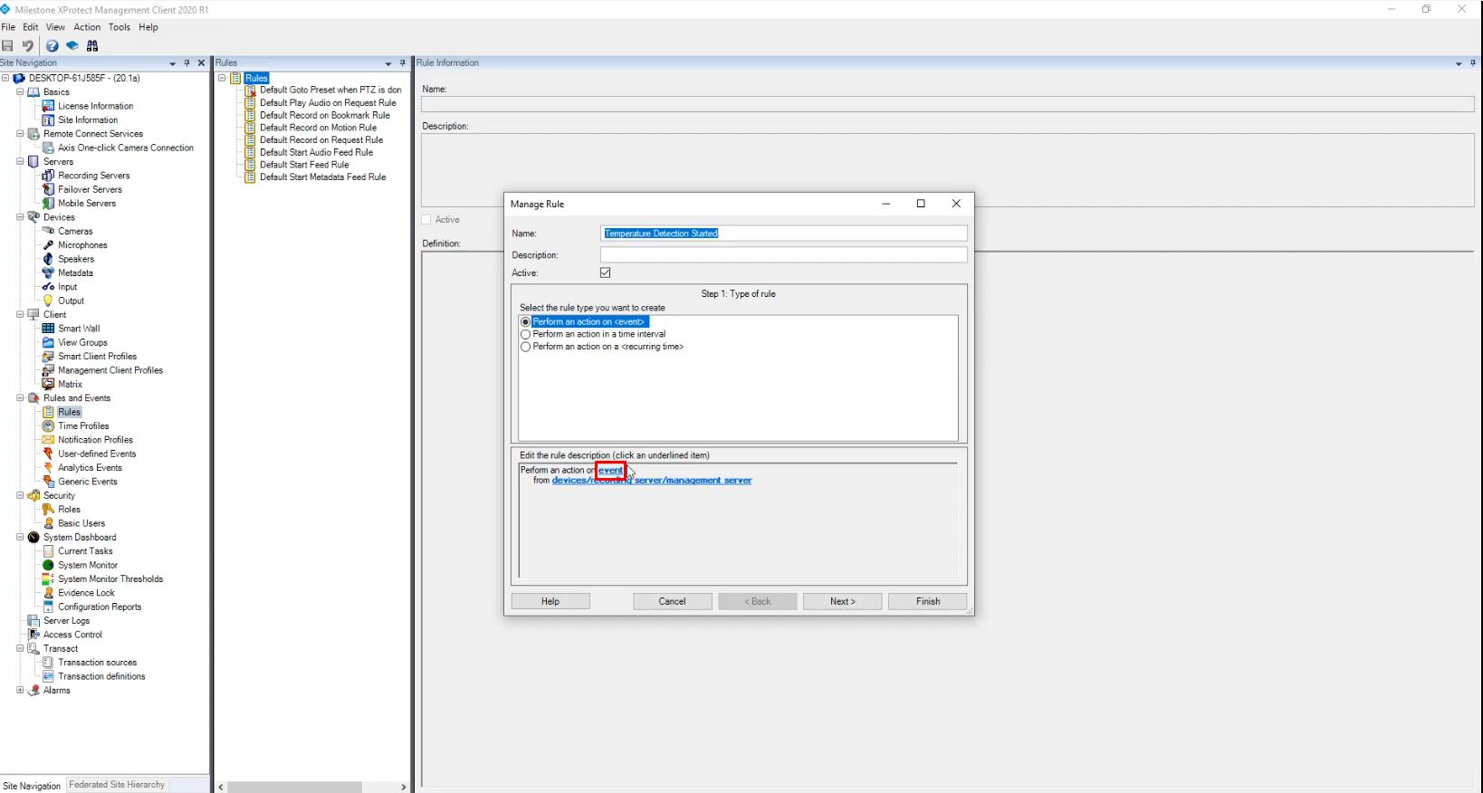Open the Edit menu

pos(31,27)
